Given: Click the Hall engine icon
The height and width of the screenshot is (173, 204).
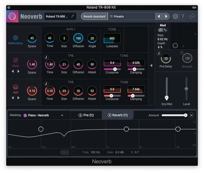Looking at the screenshot, I should pos(16,87).
